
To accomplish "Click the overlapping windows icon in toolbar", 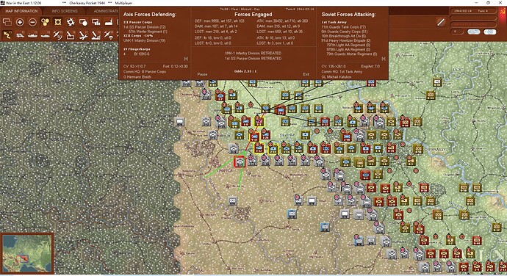I will click(7, 22).
